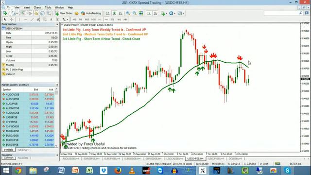
Task: Select EURCHFSB row in Market Watch
Action: point(28,140)
